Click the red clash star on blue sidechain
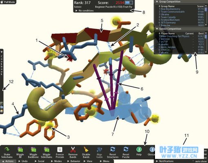Viewport: 208px width, 163px height. [x=70, y=58]
